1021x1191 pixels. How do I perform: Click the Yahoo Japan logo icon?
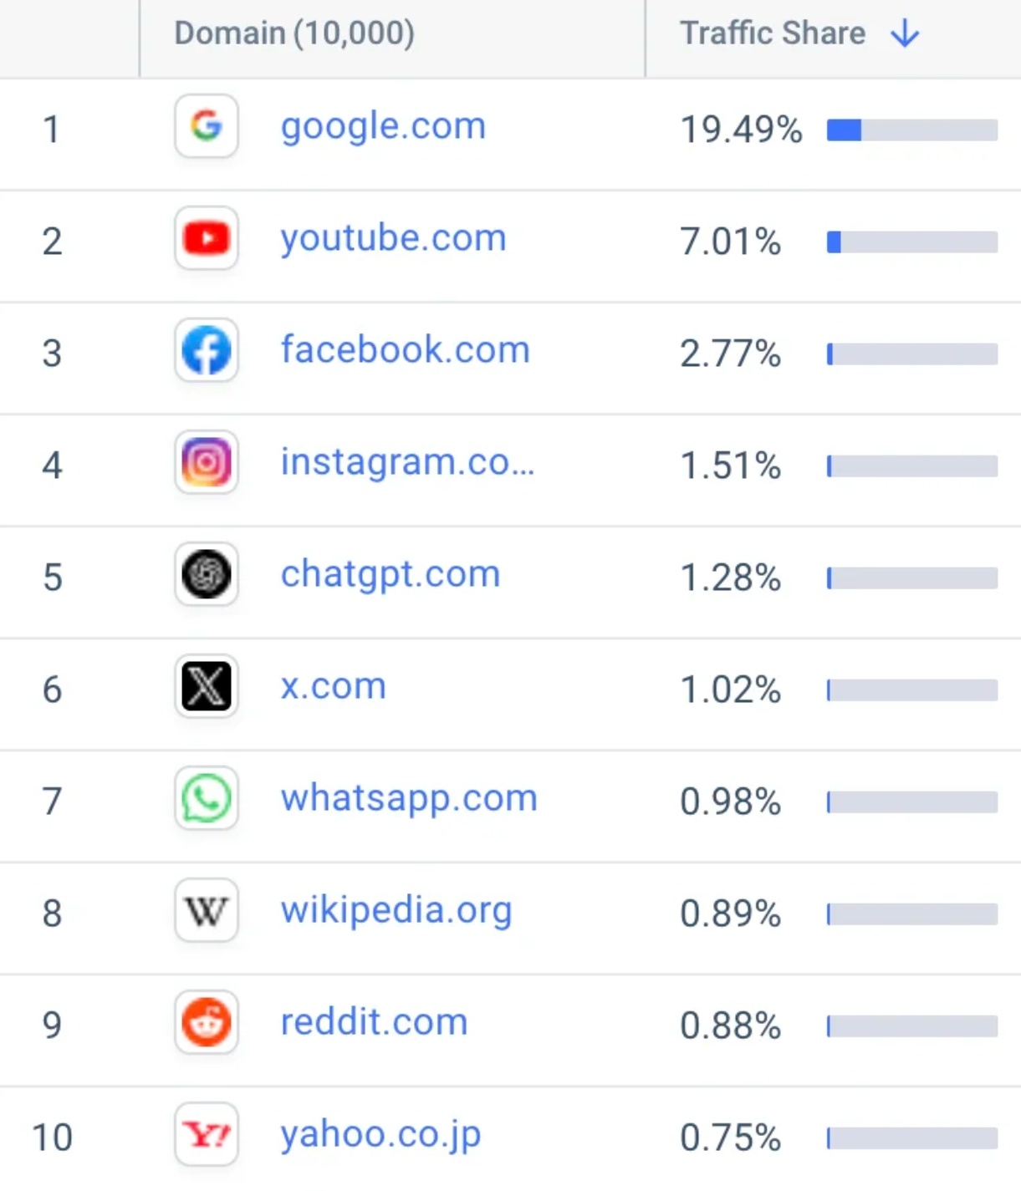(x=207, y=1134)
